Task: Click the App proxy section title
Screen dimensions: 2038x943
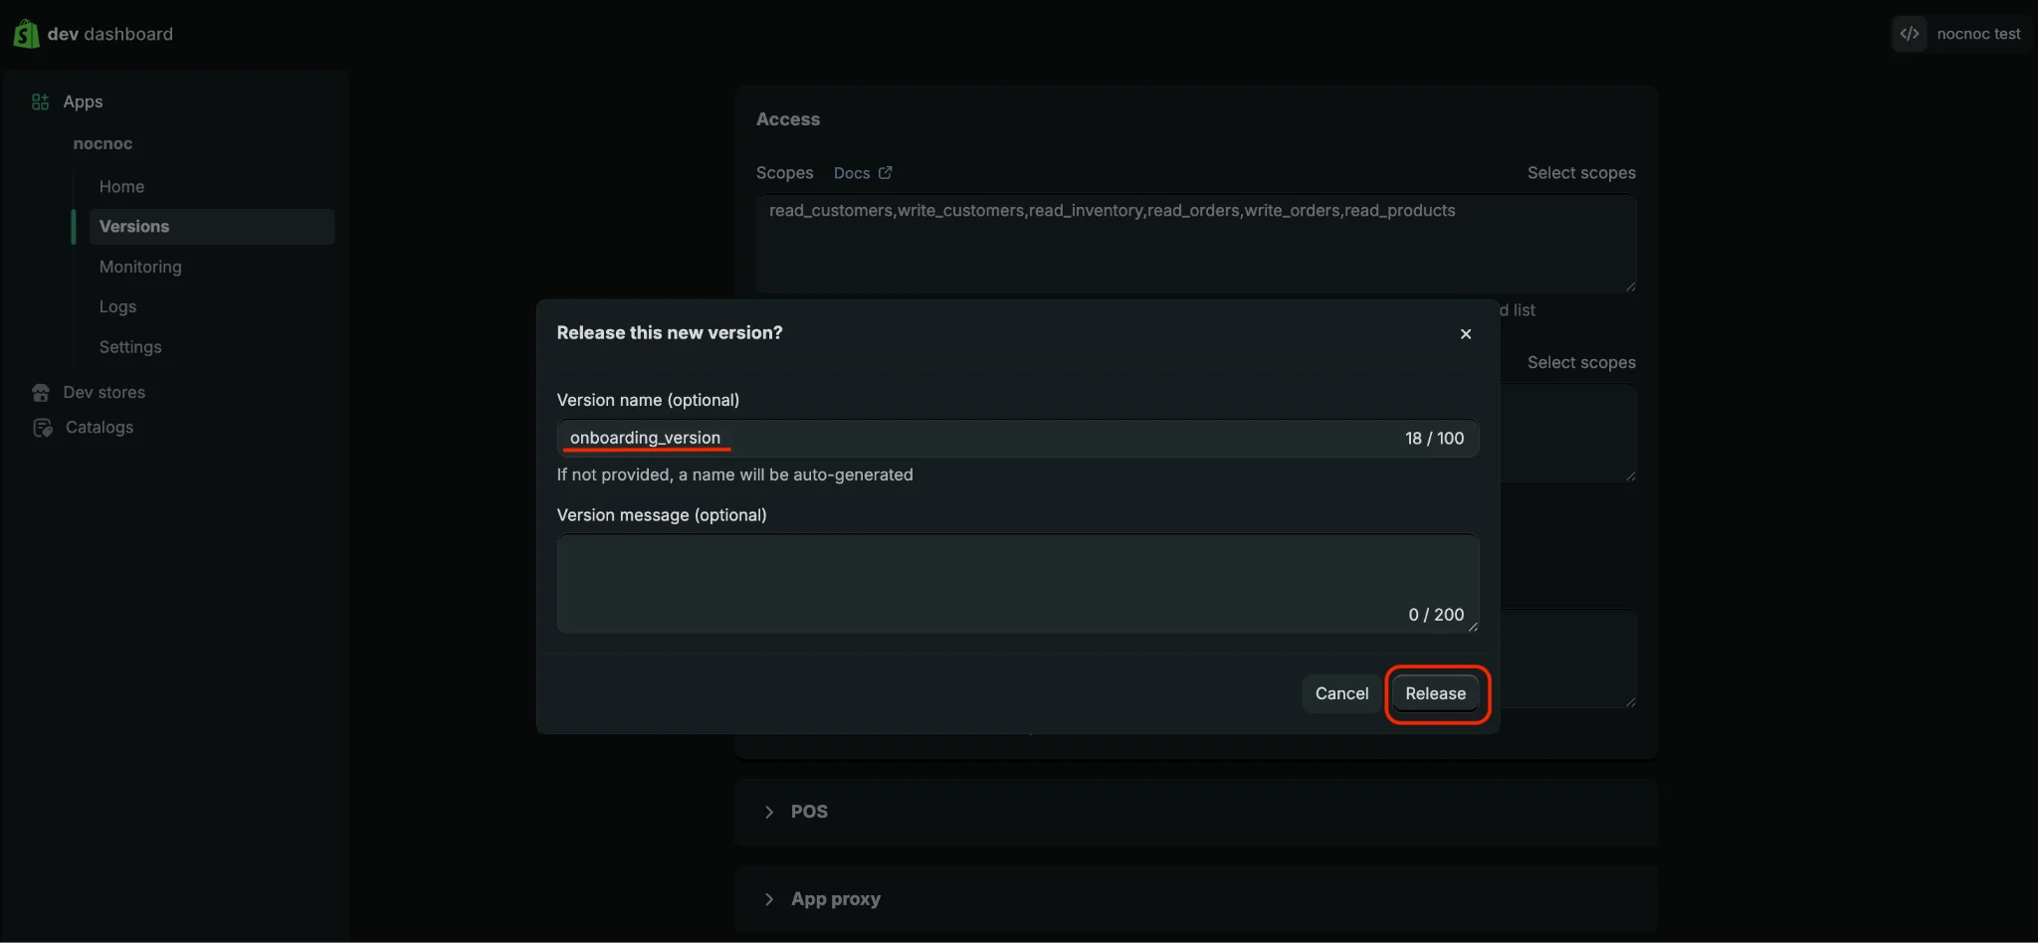Action: point(836,899)
